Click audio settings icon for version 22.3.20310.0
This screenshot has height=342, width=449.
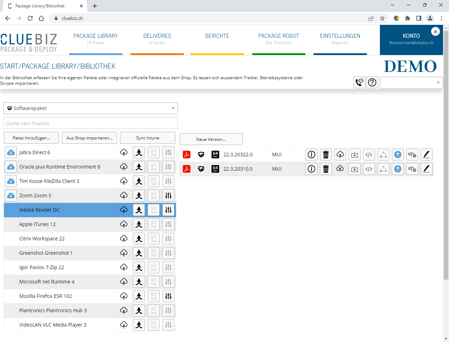click(x=412, y=169)
